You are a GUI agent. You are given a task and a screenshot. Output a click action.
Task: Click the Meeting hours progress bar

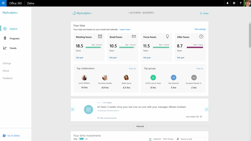point(94,47)
